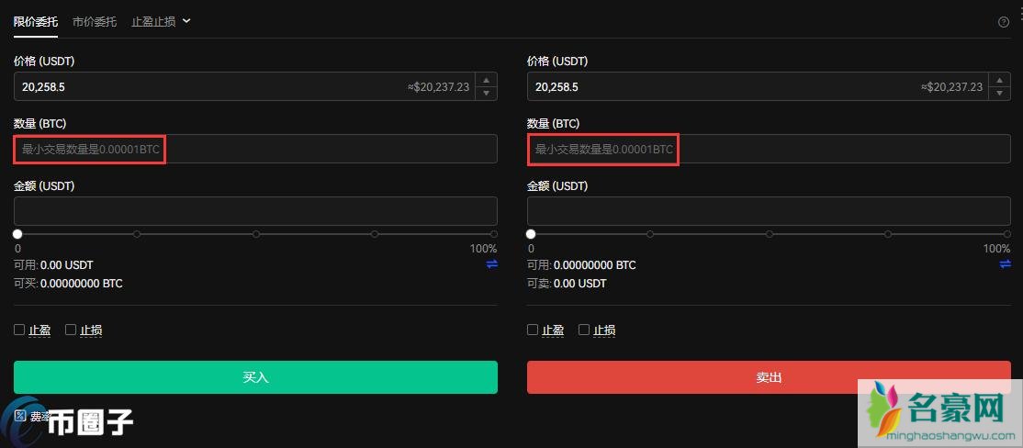
Task: Toggle 止盈 checkbox on sell side
Action: tap(533, 330)
